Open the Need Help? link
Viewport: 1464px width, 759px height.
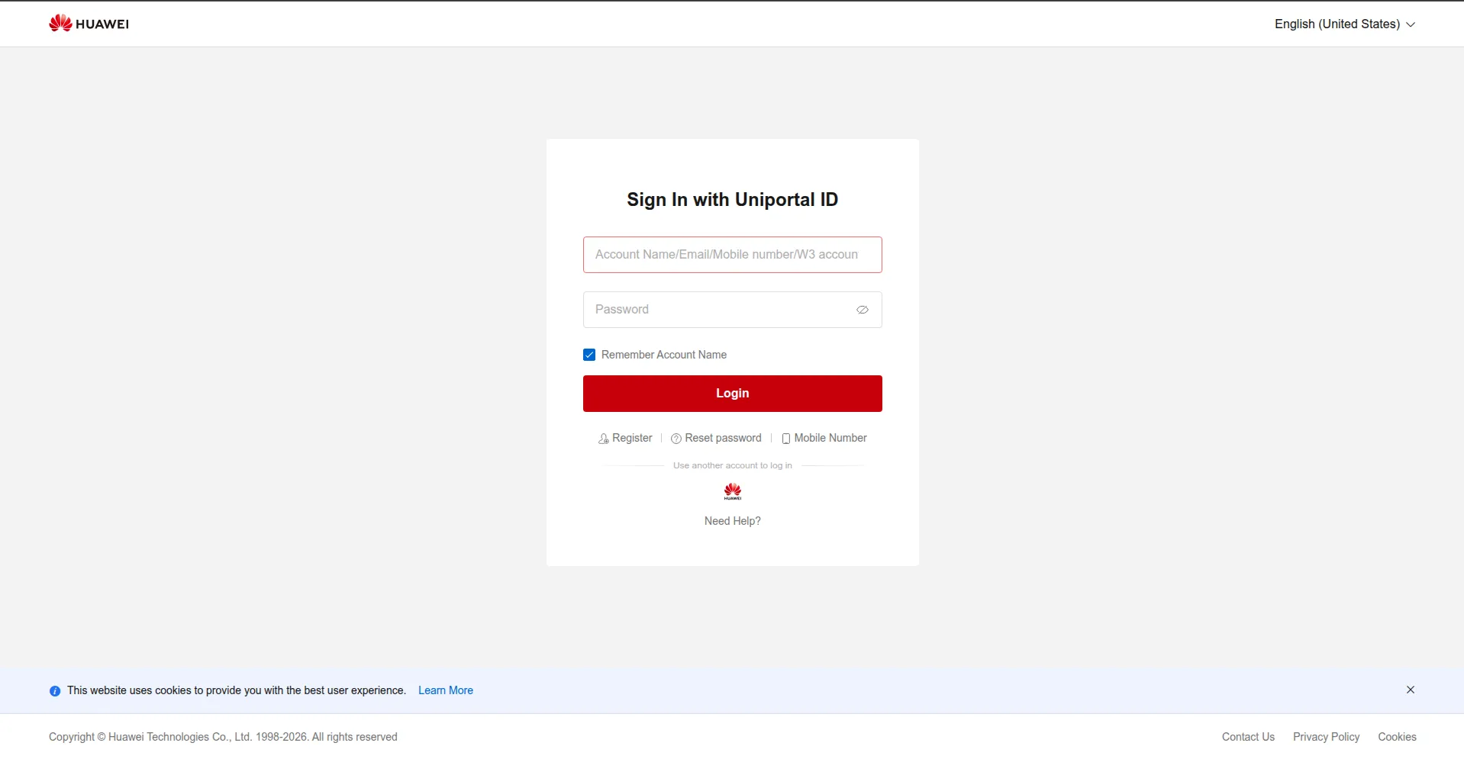732,521
